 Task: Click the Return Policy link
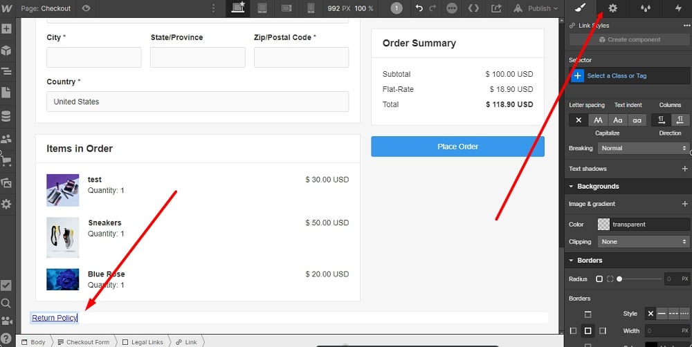click(55, 317)
